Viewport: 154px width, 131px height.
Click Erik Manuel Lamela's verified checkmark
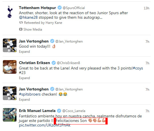tap(59, 111)
